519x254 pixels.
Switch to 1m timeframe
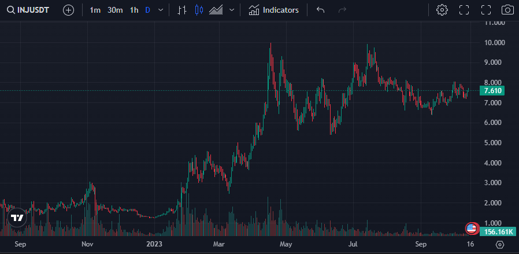click(x=95, y=10)
